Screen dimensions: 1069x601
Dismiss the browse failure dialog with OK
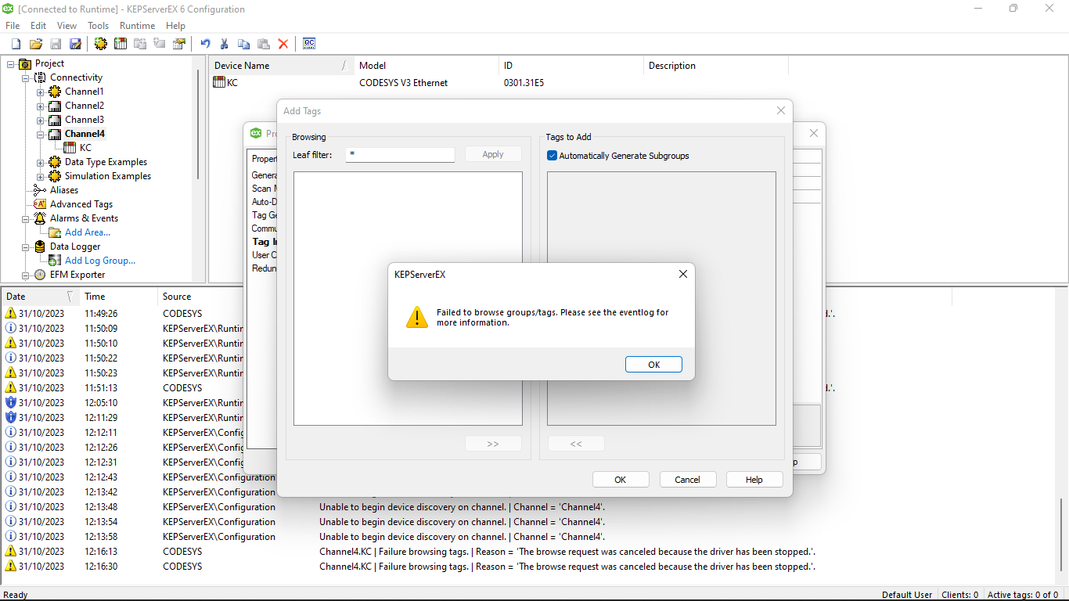coord(653,364)
